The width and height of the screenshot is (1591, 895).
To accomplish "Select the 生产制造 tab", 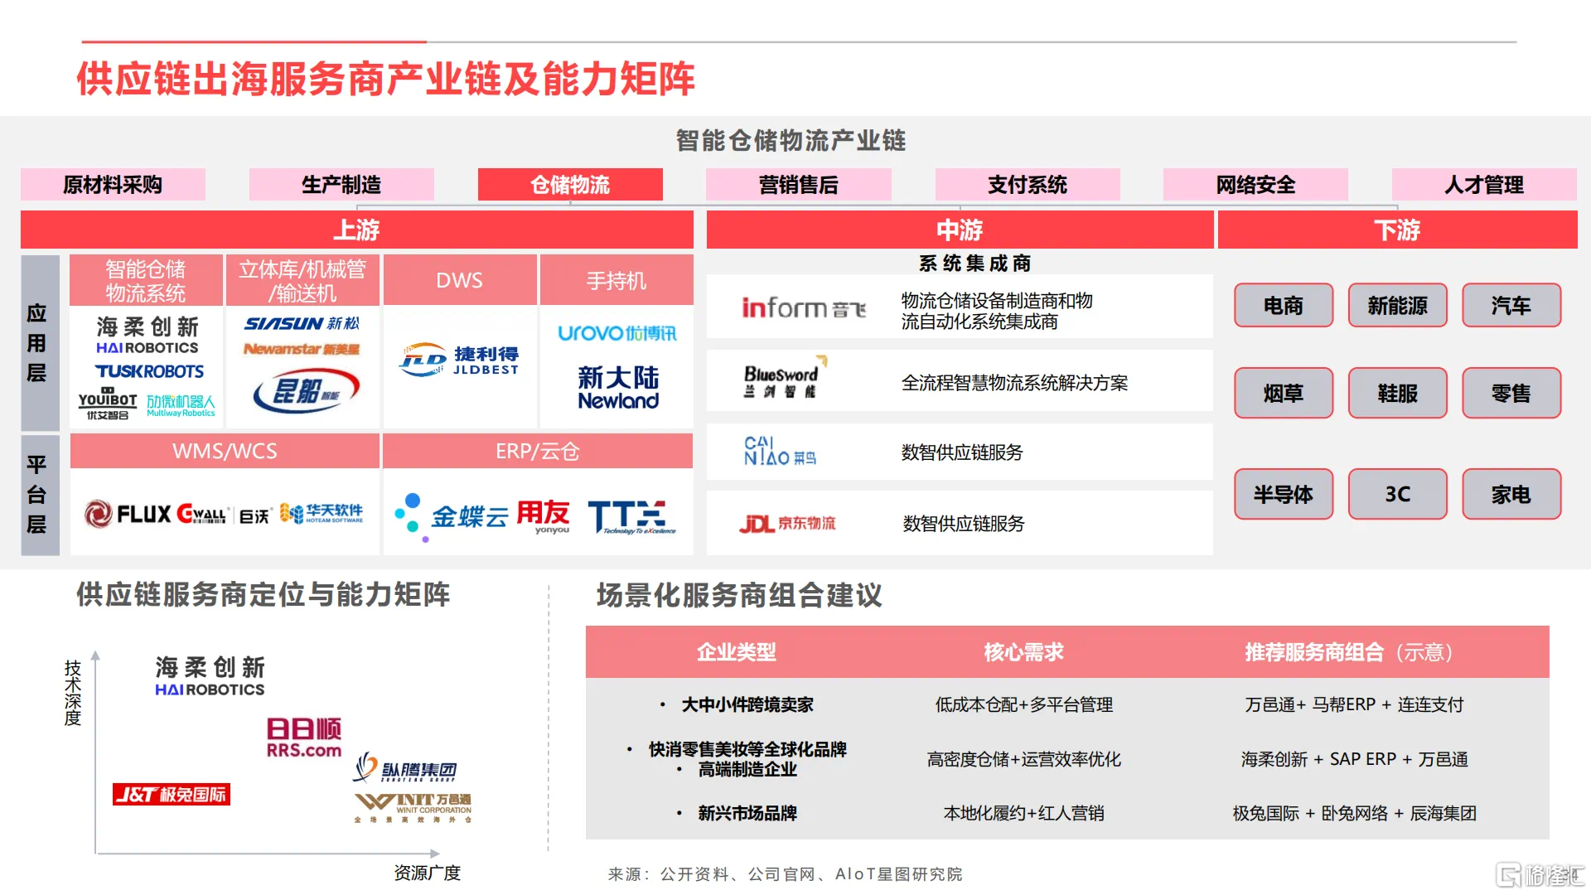I will pos(341,185).
